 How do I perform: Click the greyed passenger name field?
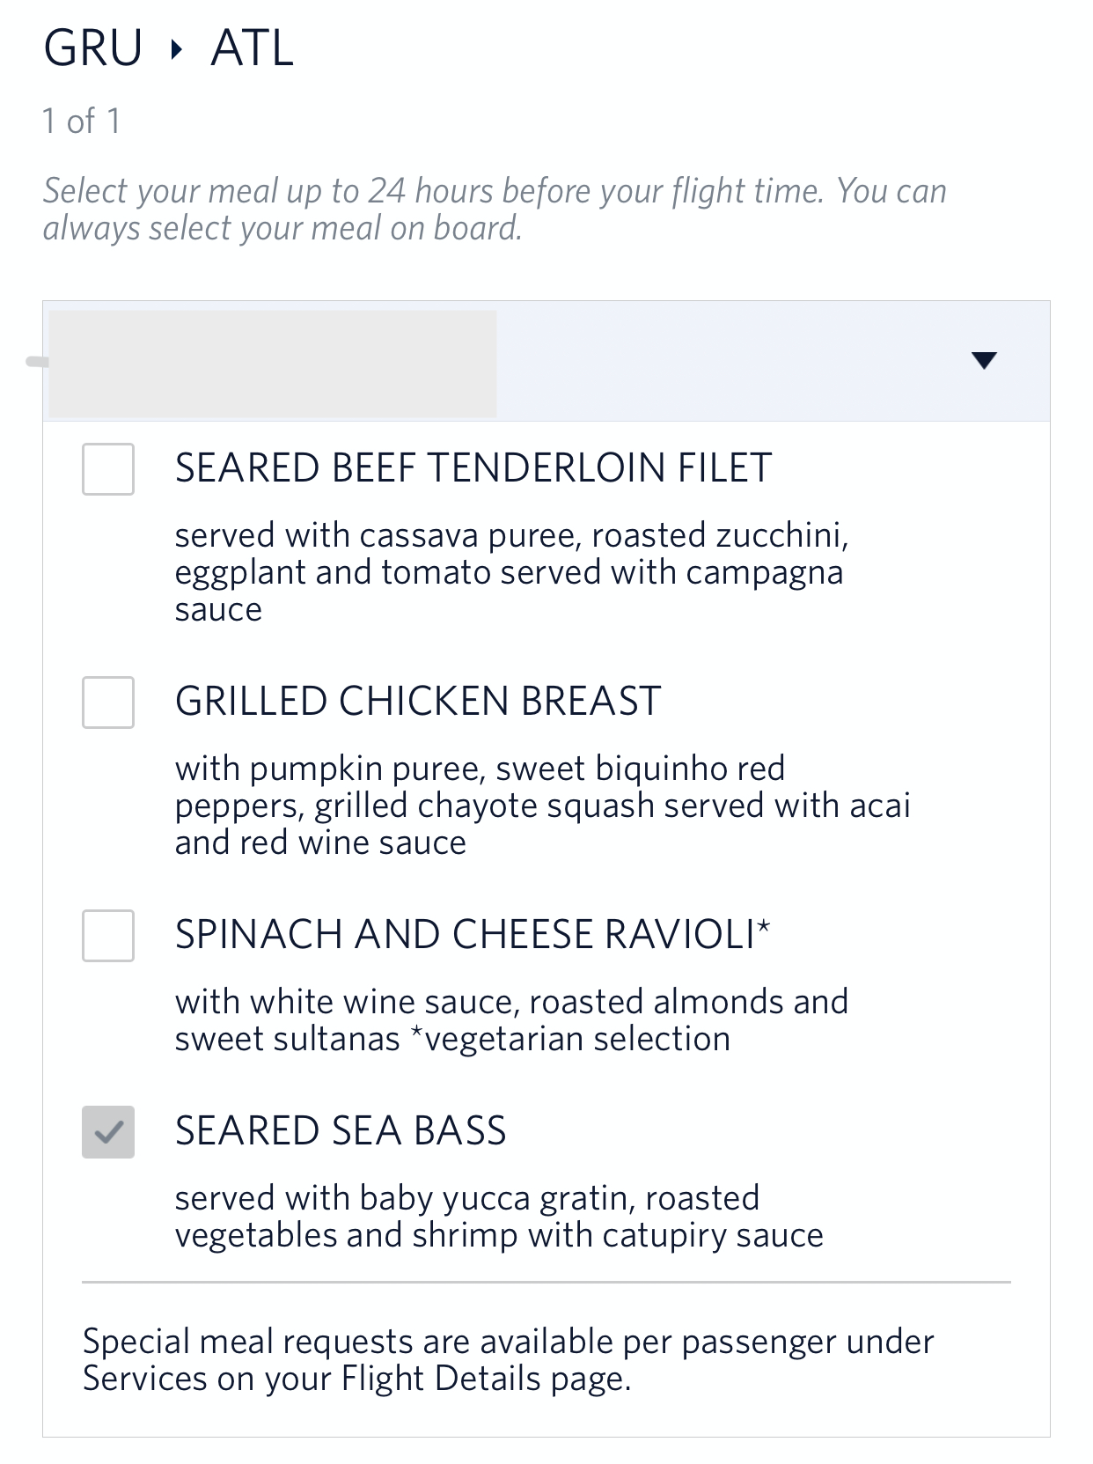273,363
